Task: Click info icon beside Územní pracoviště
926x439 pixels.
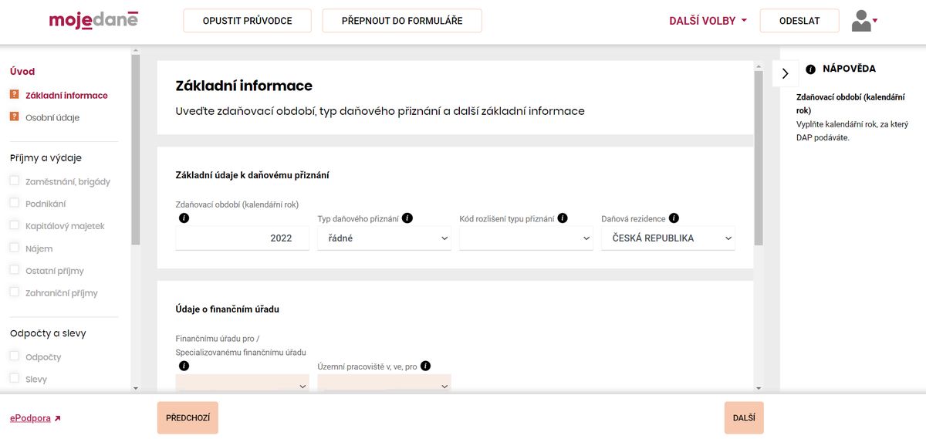Action: tap(425, 366)
